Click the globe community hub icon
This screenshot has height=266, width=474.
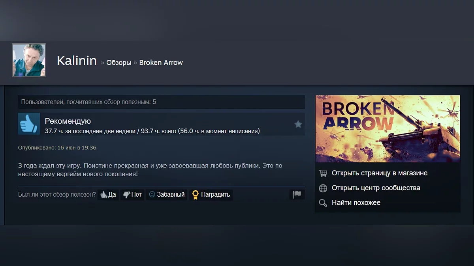(x=323, y=188)
